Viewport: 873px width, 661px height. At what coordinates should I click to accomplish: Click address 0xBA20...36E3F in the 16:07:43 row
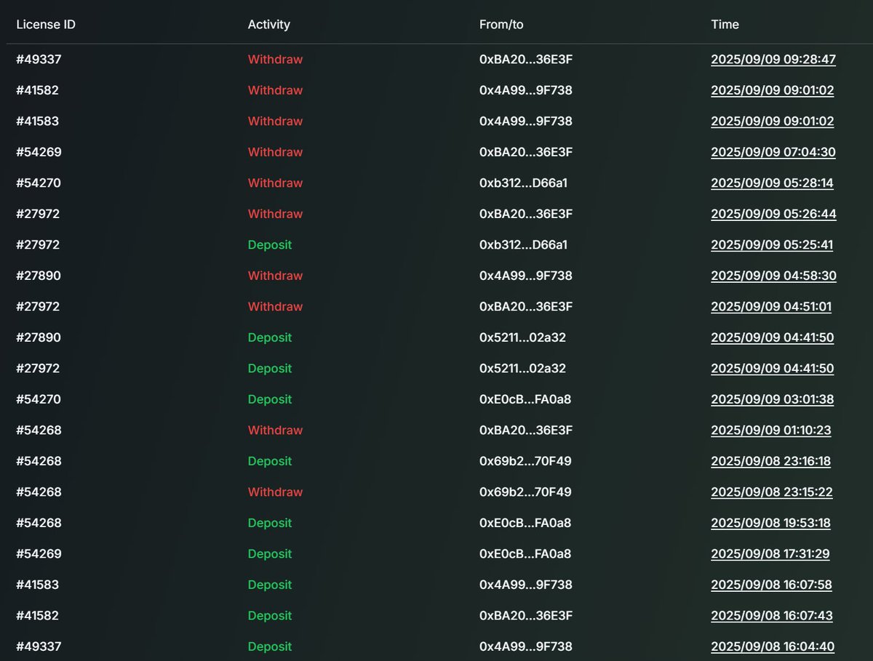tap(526, 616)
